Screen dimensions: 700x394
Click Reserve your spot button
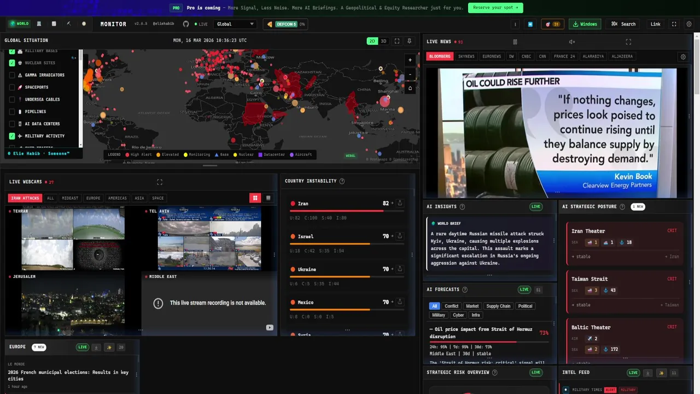[495, 8]
